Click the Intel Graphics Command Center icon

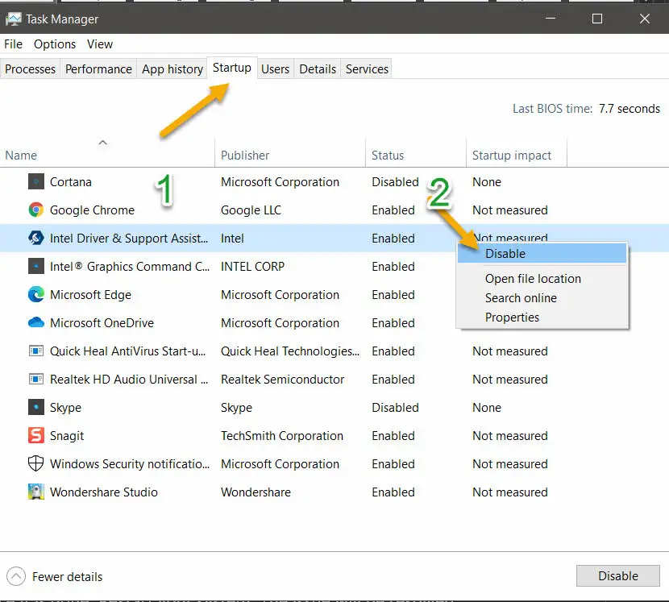tap(36, 266)
